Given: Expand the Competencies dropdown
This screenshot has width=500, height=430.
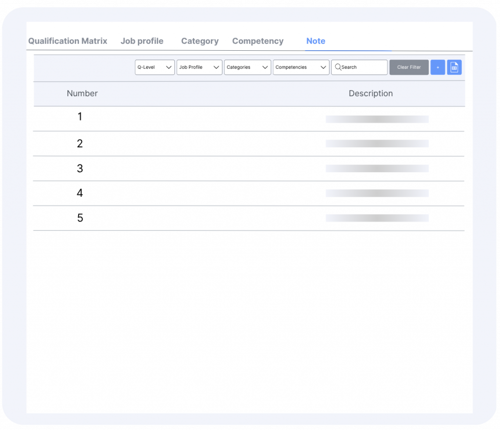Looking at the screenshot, I should [301, 67].
